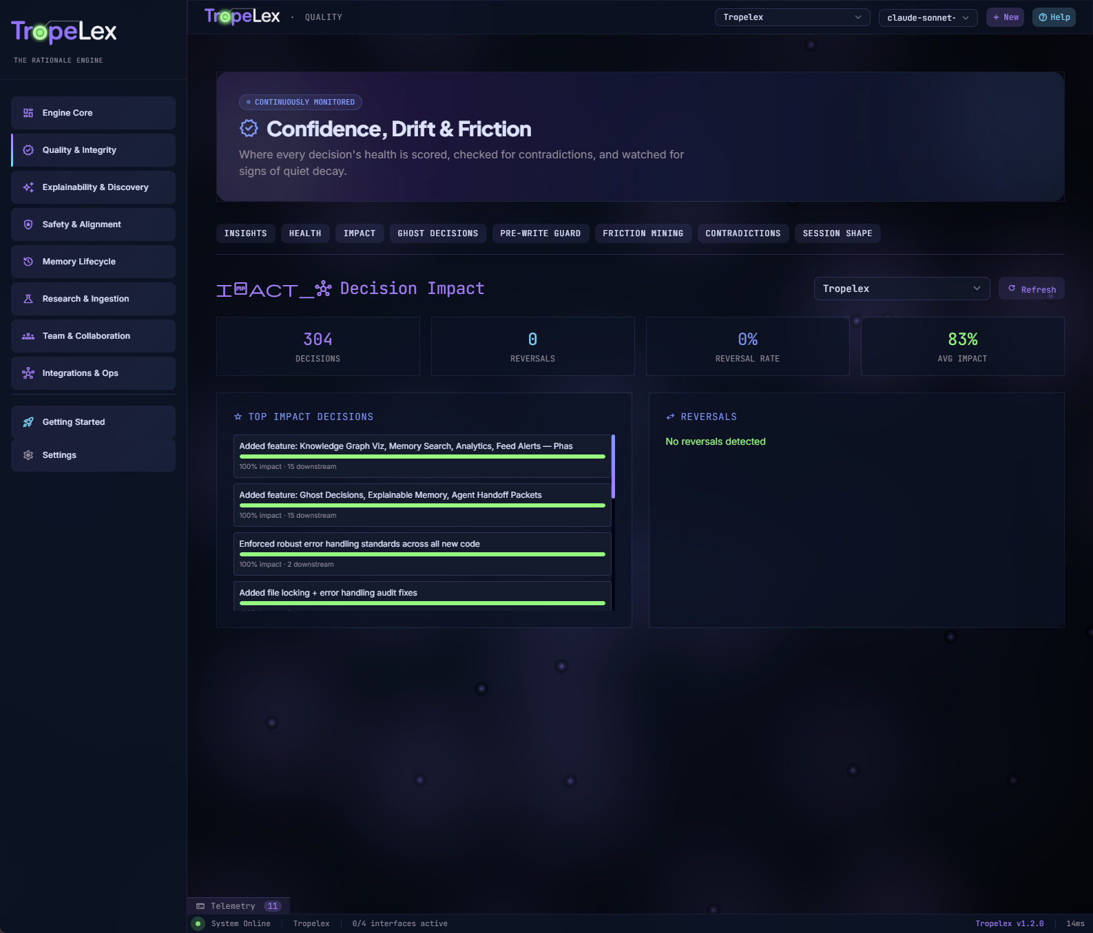Image resolution: width=1093 pixels, height=933 pixels.
Task: Click the 304 Decisions stat card
Action: (318, 346)
